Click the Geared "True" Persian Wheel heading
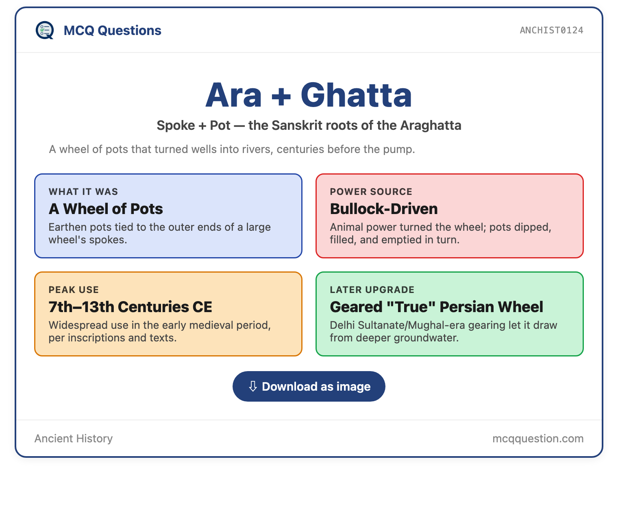 pos(436,307)
